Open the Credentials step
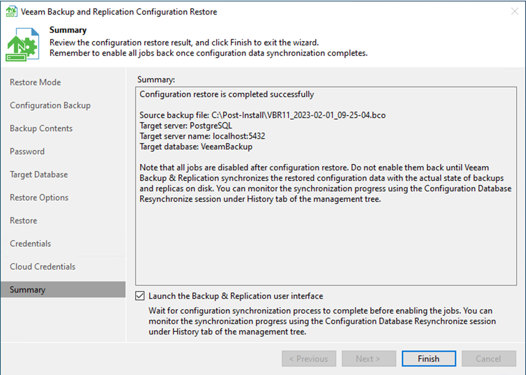The height and width of the screenshot is (375, 526). click(30, 243)
